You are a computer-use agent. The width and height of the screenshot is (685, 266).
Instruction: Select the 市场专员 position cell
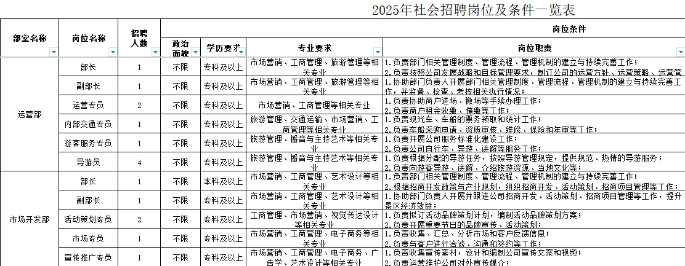[x=88, y=238]
